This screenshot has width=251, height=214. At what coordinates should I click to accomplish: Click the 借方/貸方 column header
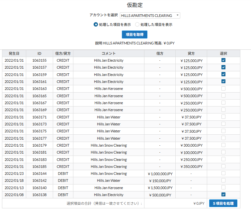(63, 53)
